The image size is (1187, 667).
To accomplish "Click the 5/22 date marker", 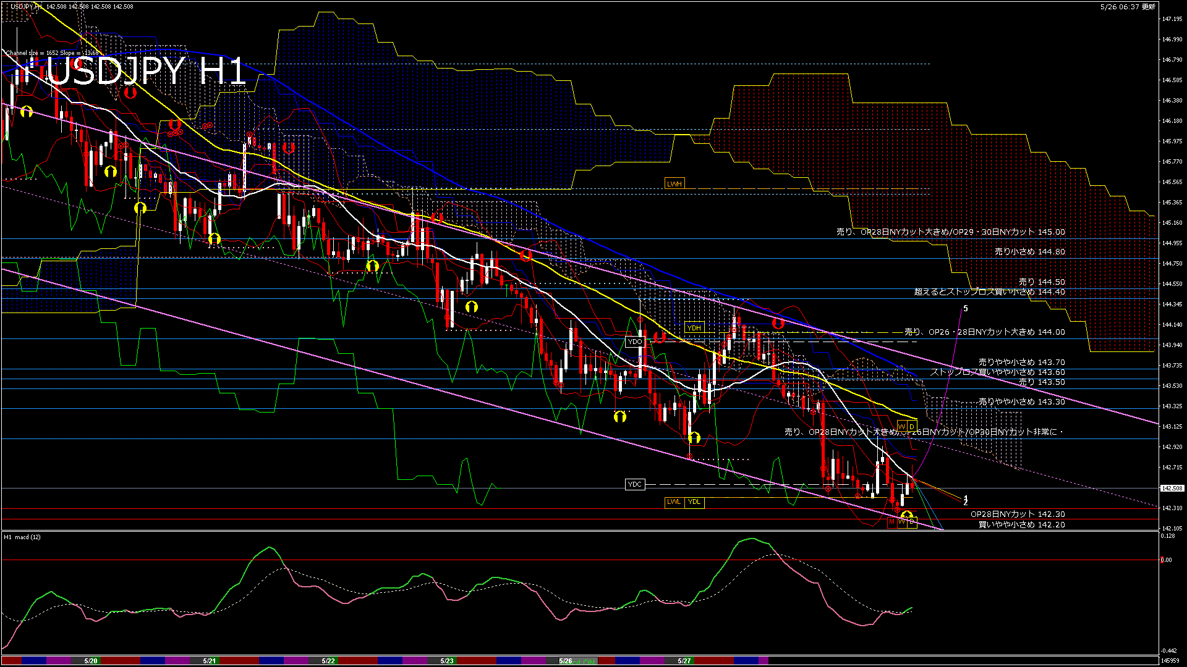I will (x=328, y=661).
